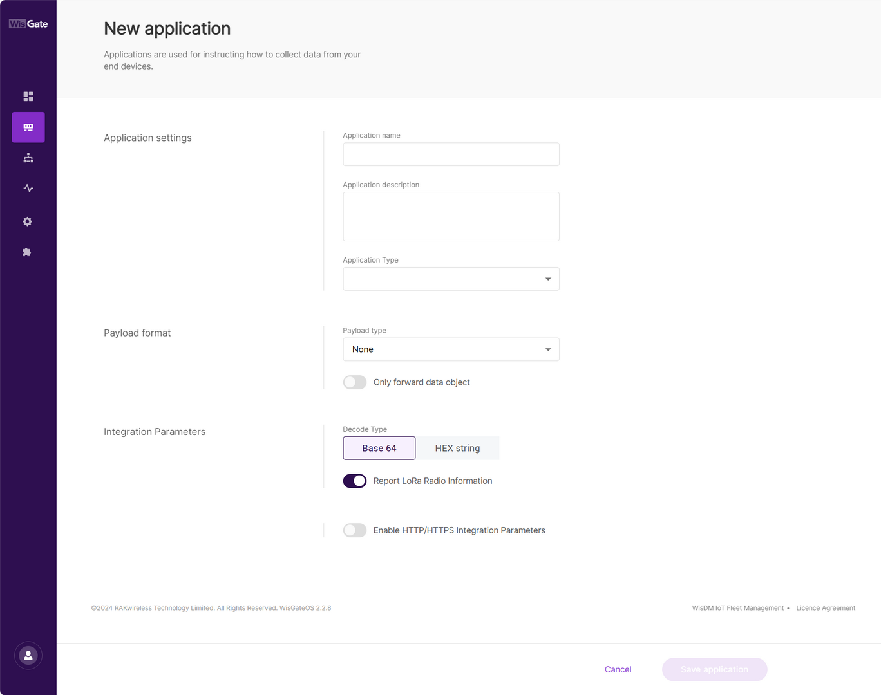Open the Licence Agreement link
Screen dimensions: 881x695
826,608
